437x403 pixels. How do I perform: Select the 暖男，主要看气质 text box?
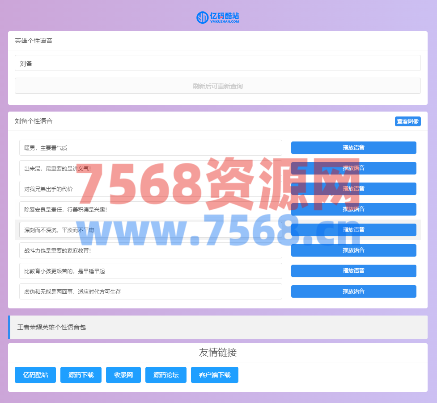[150, 148]
